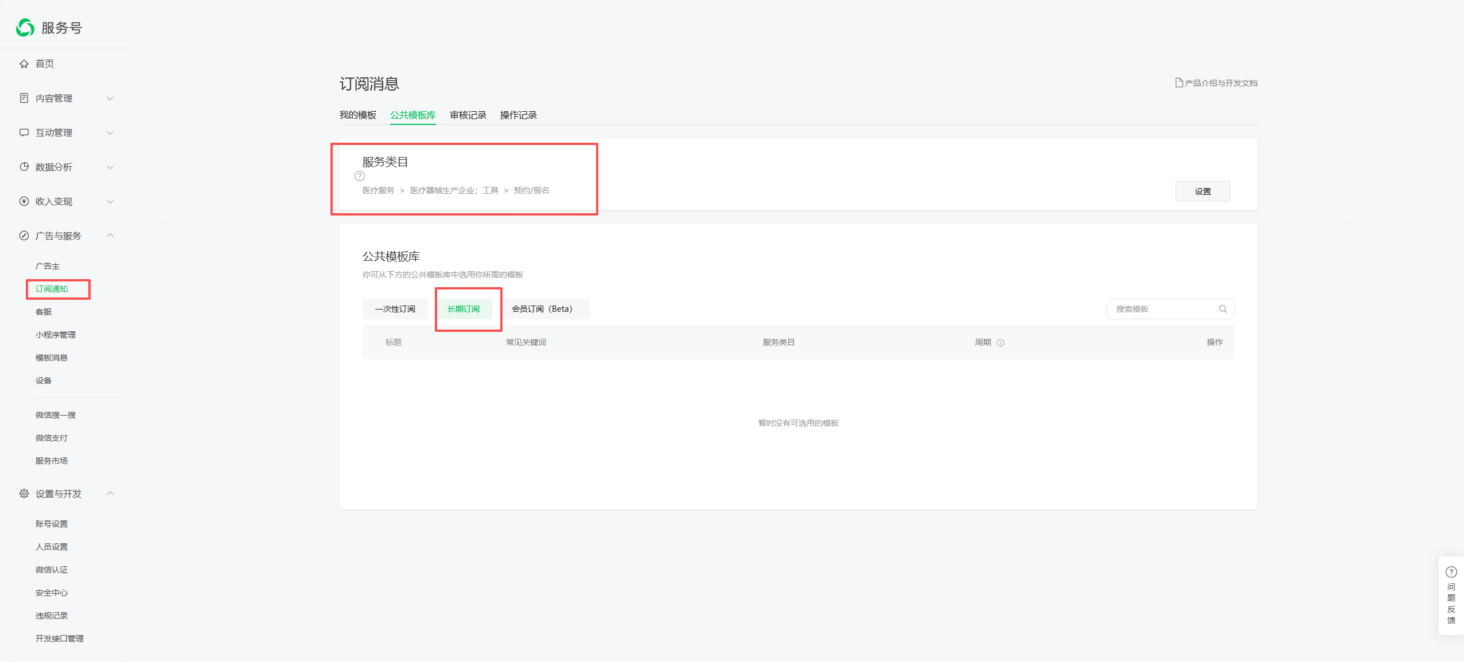The height and width of the screenshot is (662, 1464).
Task: Click the 搜索模板 search field
Action: (x=1162, y=309)
